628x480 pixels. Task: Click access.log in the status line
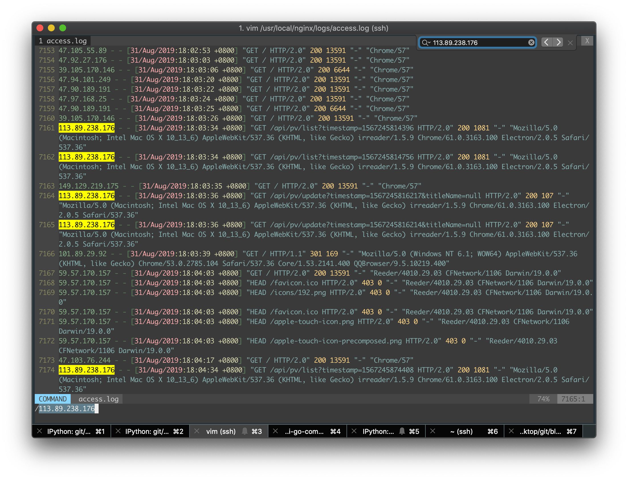99,399
